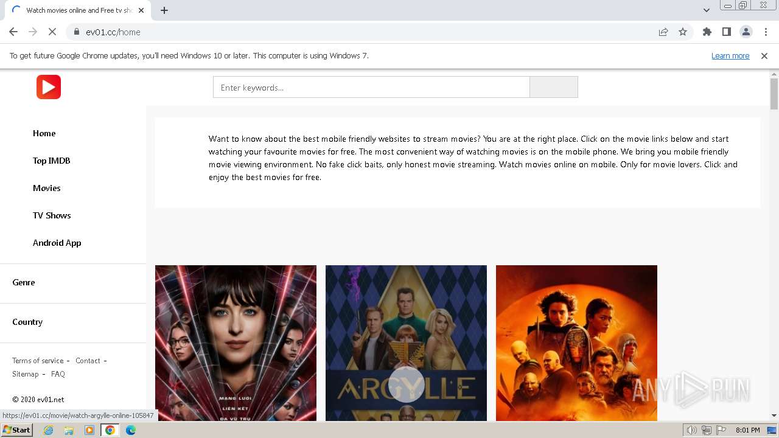Stop loading the page with X button
The width and height of the screenshot is (779, 438).
52,32
